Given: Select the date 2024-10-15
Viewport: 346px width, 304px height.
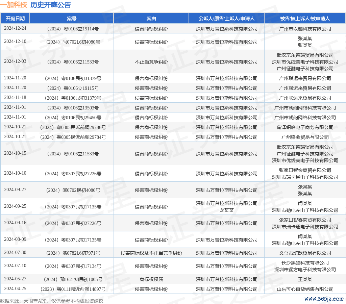Looking at the screenshot, I should tap(15, 153).
